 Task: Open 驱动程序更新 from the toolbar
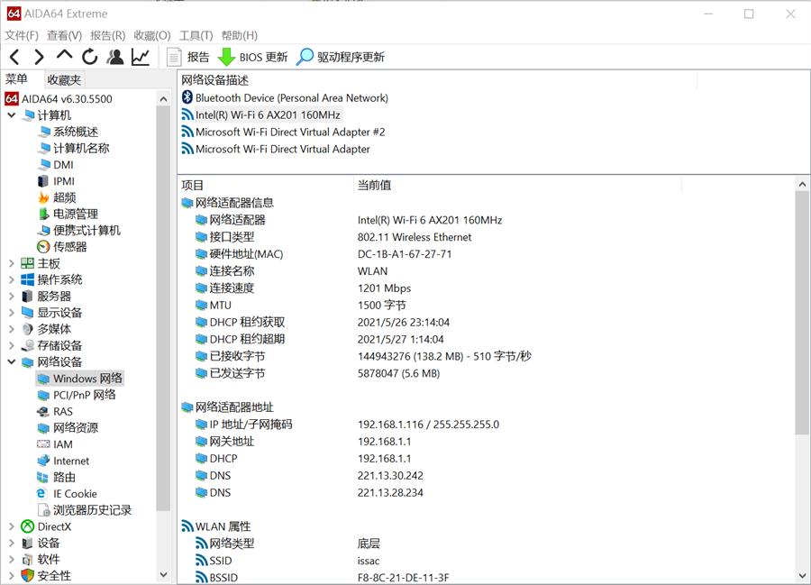(x=341, y=57)
